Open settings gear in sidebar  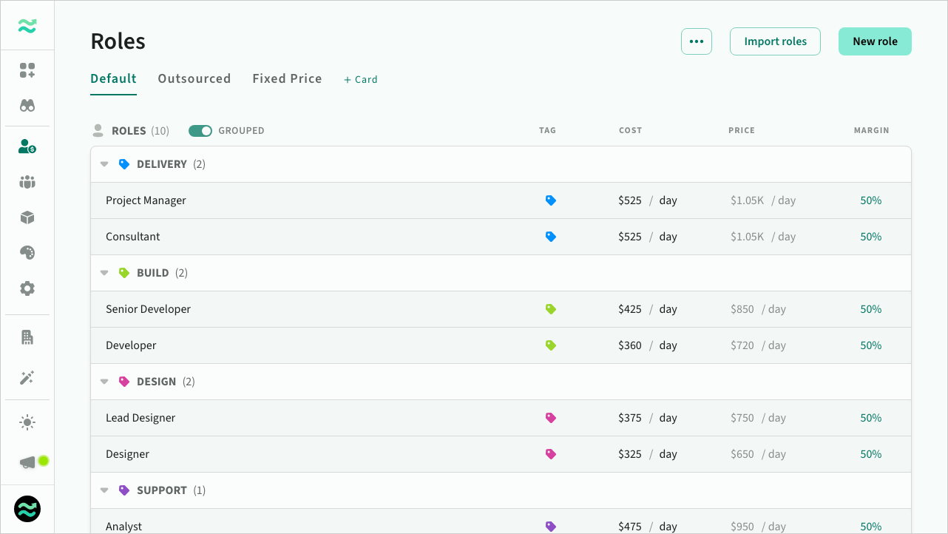(x=27, y=288)
